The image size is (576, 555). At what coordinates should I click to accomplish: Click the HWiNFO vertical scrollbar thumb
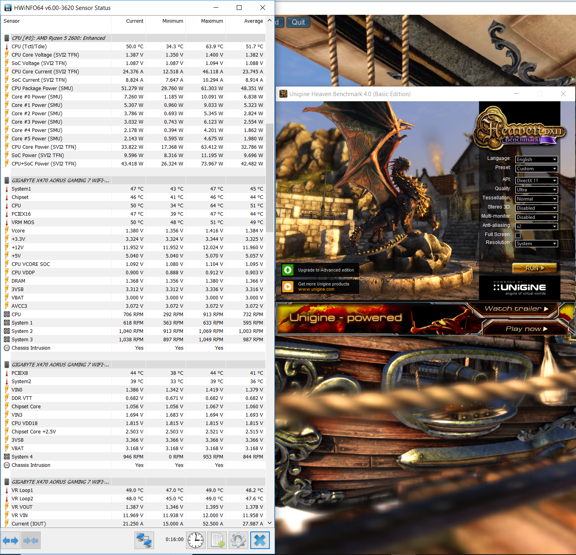point(270,178)
